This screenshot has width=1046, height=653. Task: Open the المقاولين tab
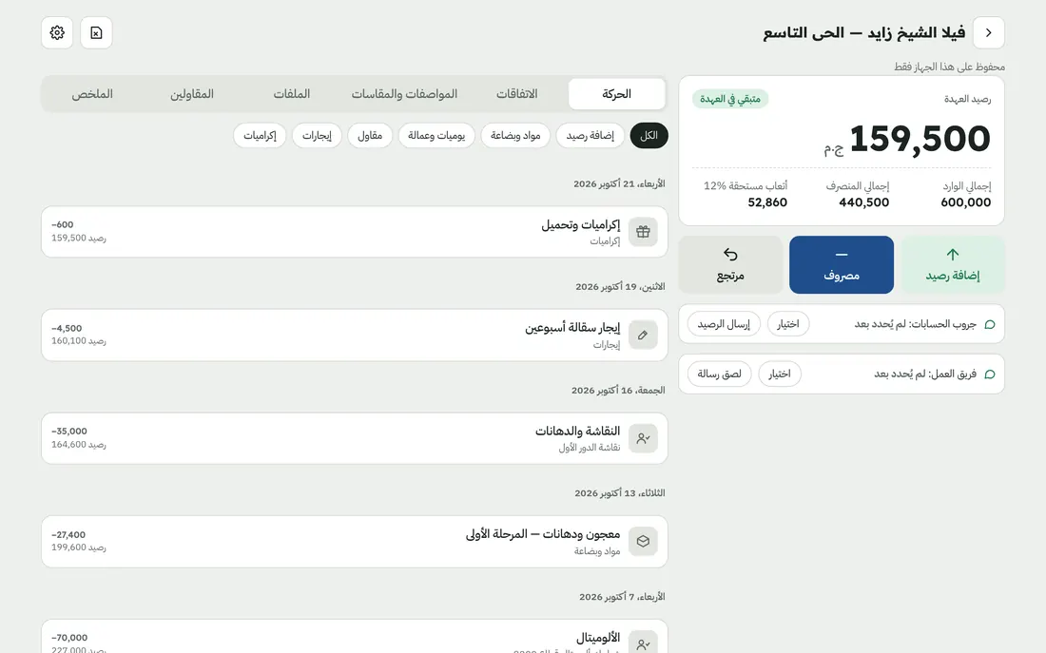tap(192, 94)
